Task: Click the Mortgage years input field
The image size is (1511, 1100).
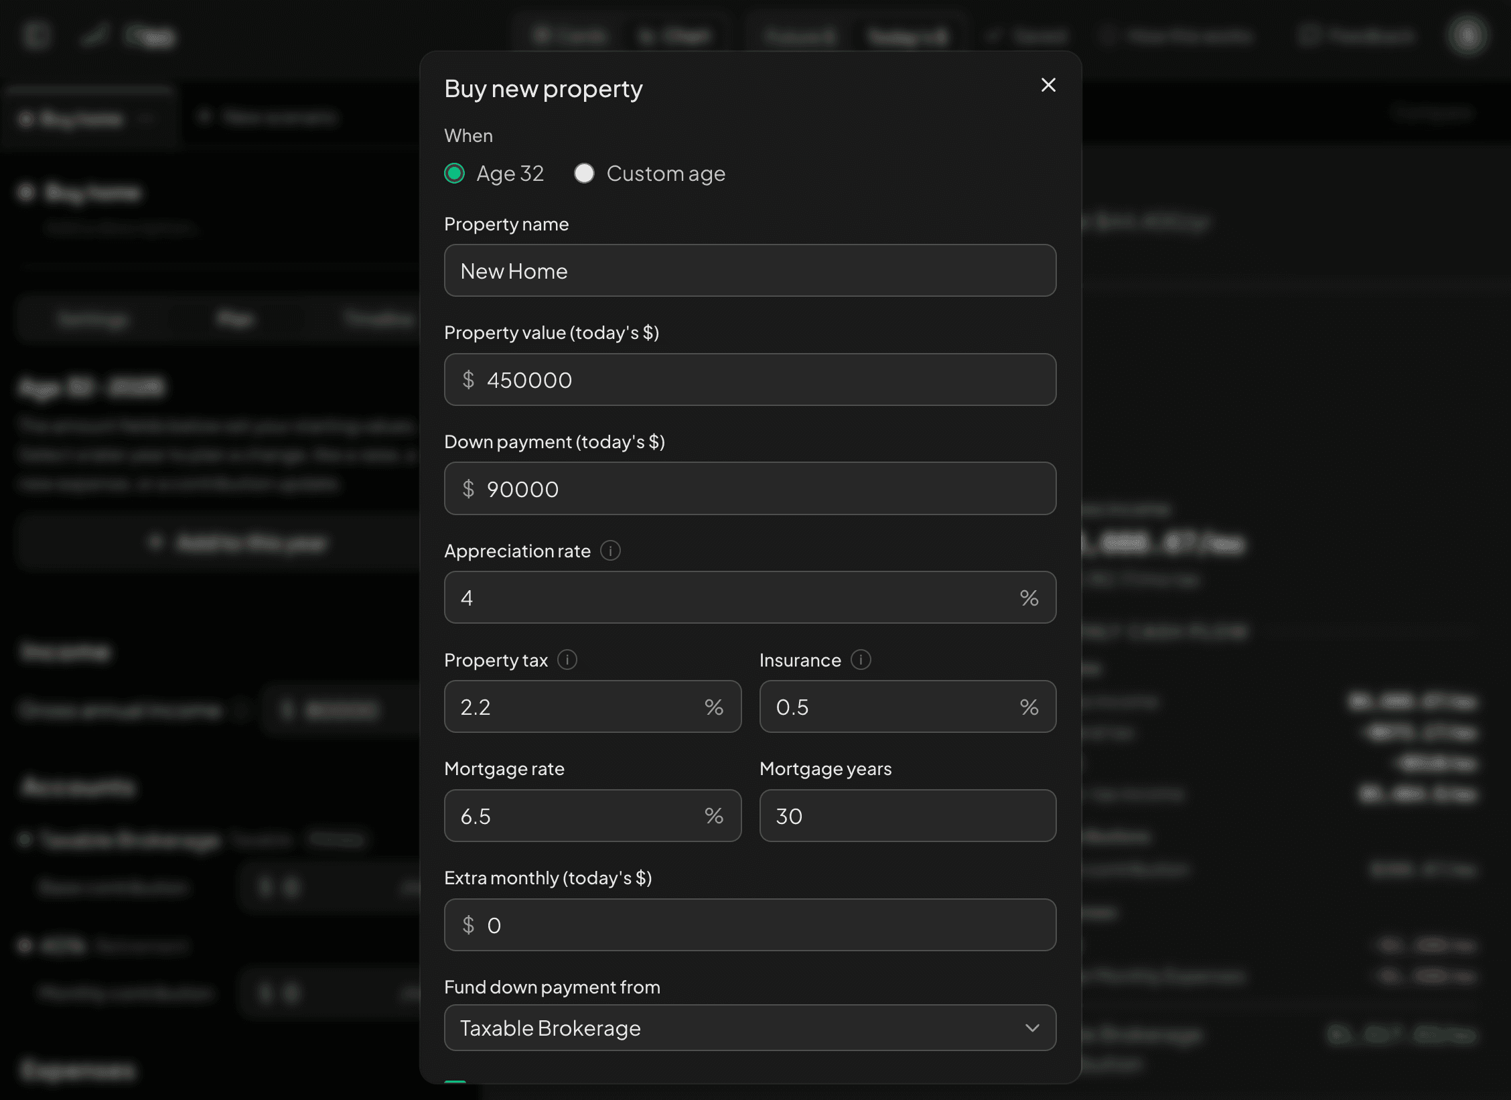Action: pyautogui.click(x=908, y=816)
